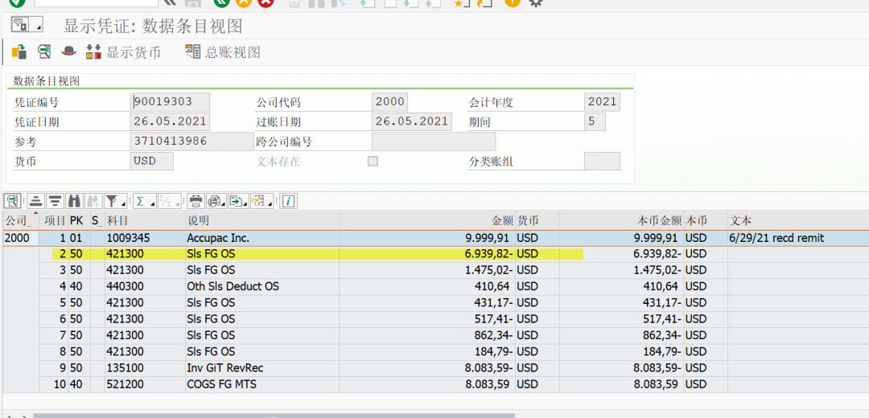Click the 科目 column header
The width and height of the screenshot is (869, 418).
click(x=145, y=220)
